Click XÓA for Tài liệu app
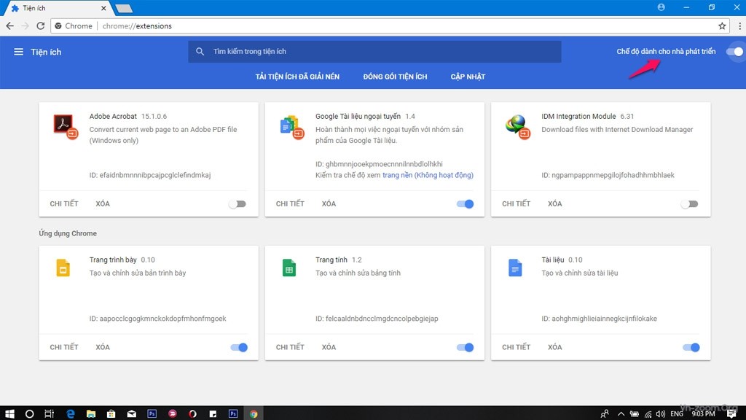746x420 pixels. click(x=554, y=347)
